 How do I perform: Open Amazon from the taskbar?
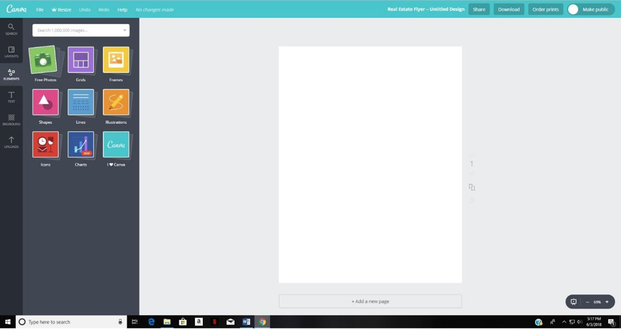pyautogui.click(x=199, y=322)
